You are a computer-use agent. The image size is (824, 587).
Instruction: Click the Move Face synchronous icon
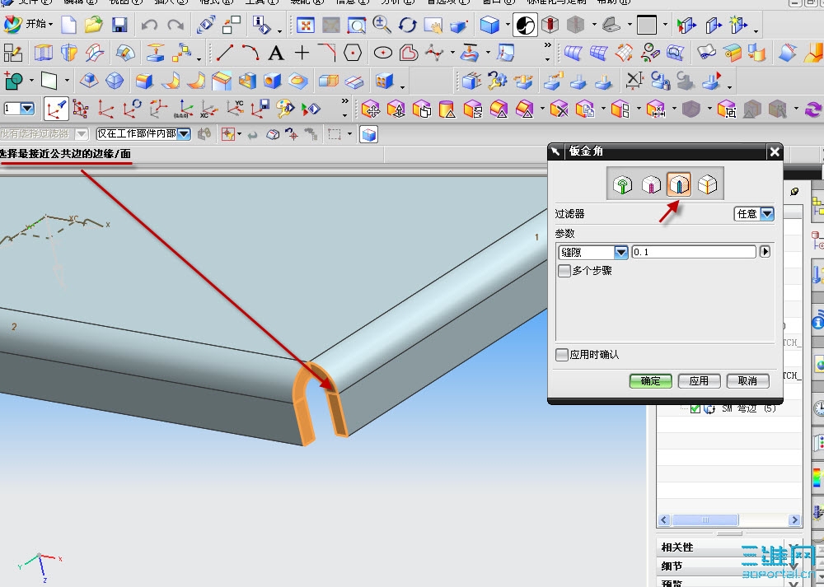coord(371,109)
